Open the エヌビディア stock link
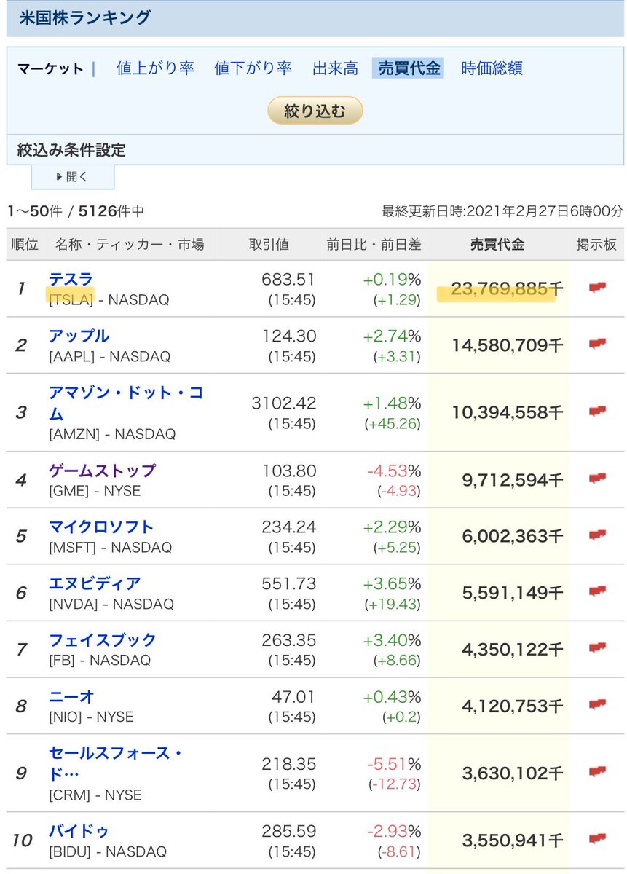627x874 pixels. 95,583
